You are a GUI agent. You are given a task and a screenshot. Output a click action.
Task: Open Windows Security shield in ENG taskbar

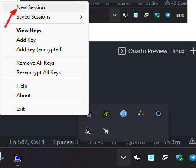[x=157, y=15]
